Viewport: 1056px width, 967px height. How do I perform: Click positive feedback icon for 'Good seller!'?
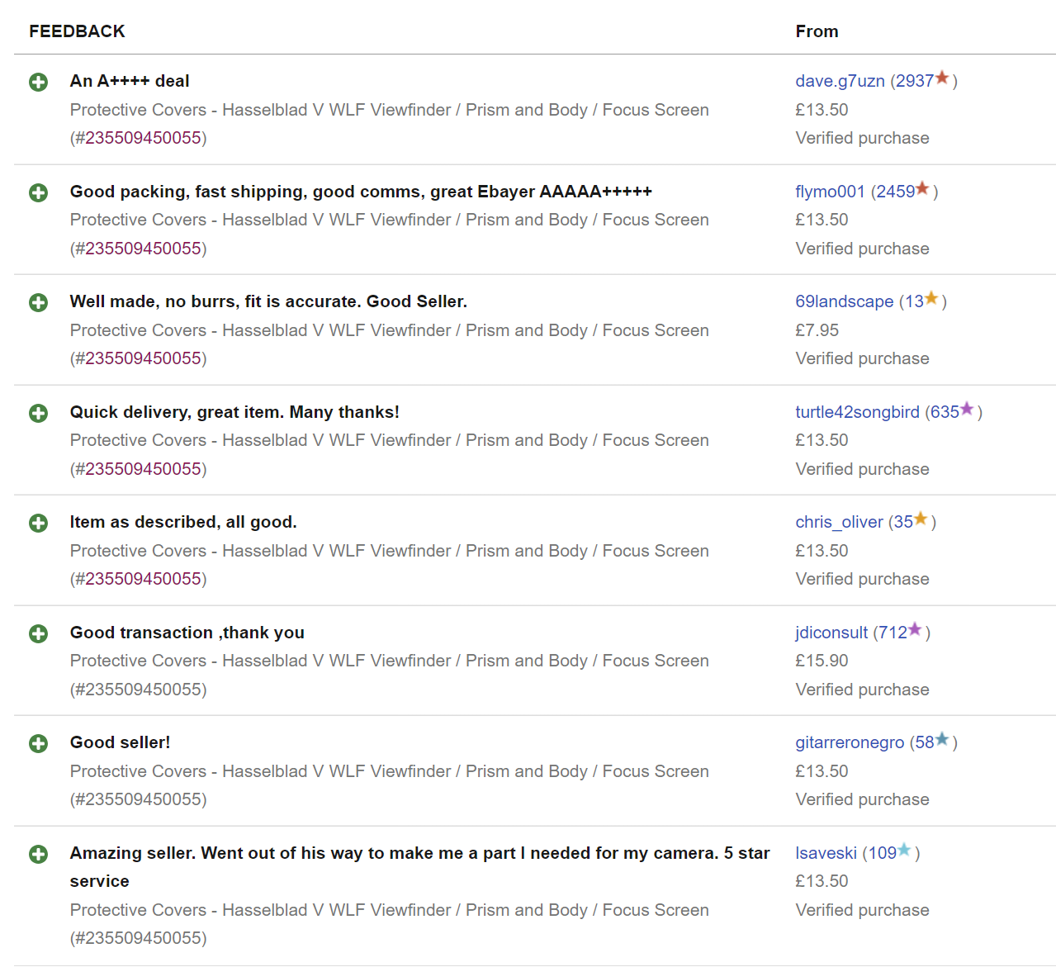pos(38,743)
